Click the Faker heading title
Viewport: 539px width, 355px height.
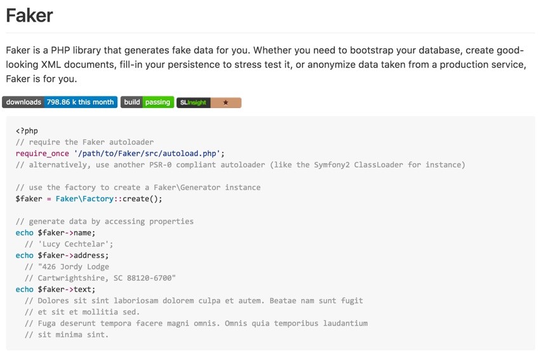click(30, 15)
